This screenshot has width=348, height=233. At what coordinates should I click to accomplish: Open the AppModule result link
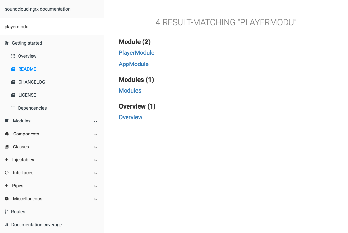133,64
